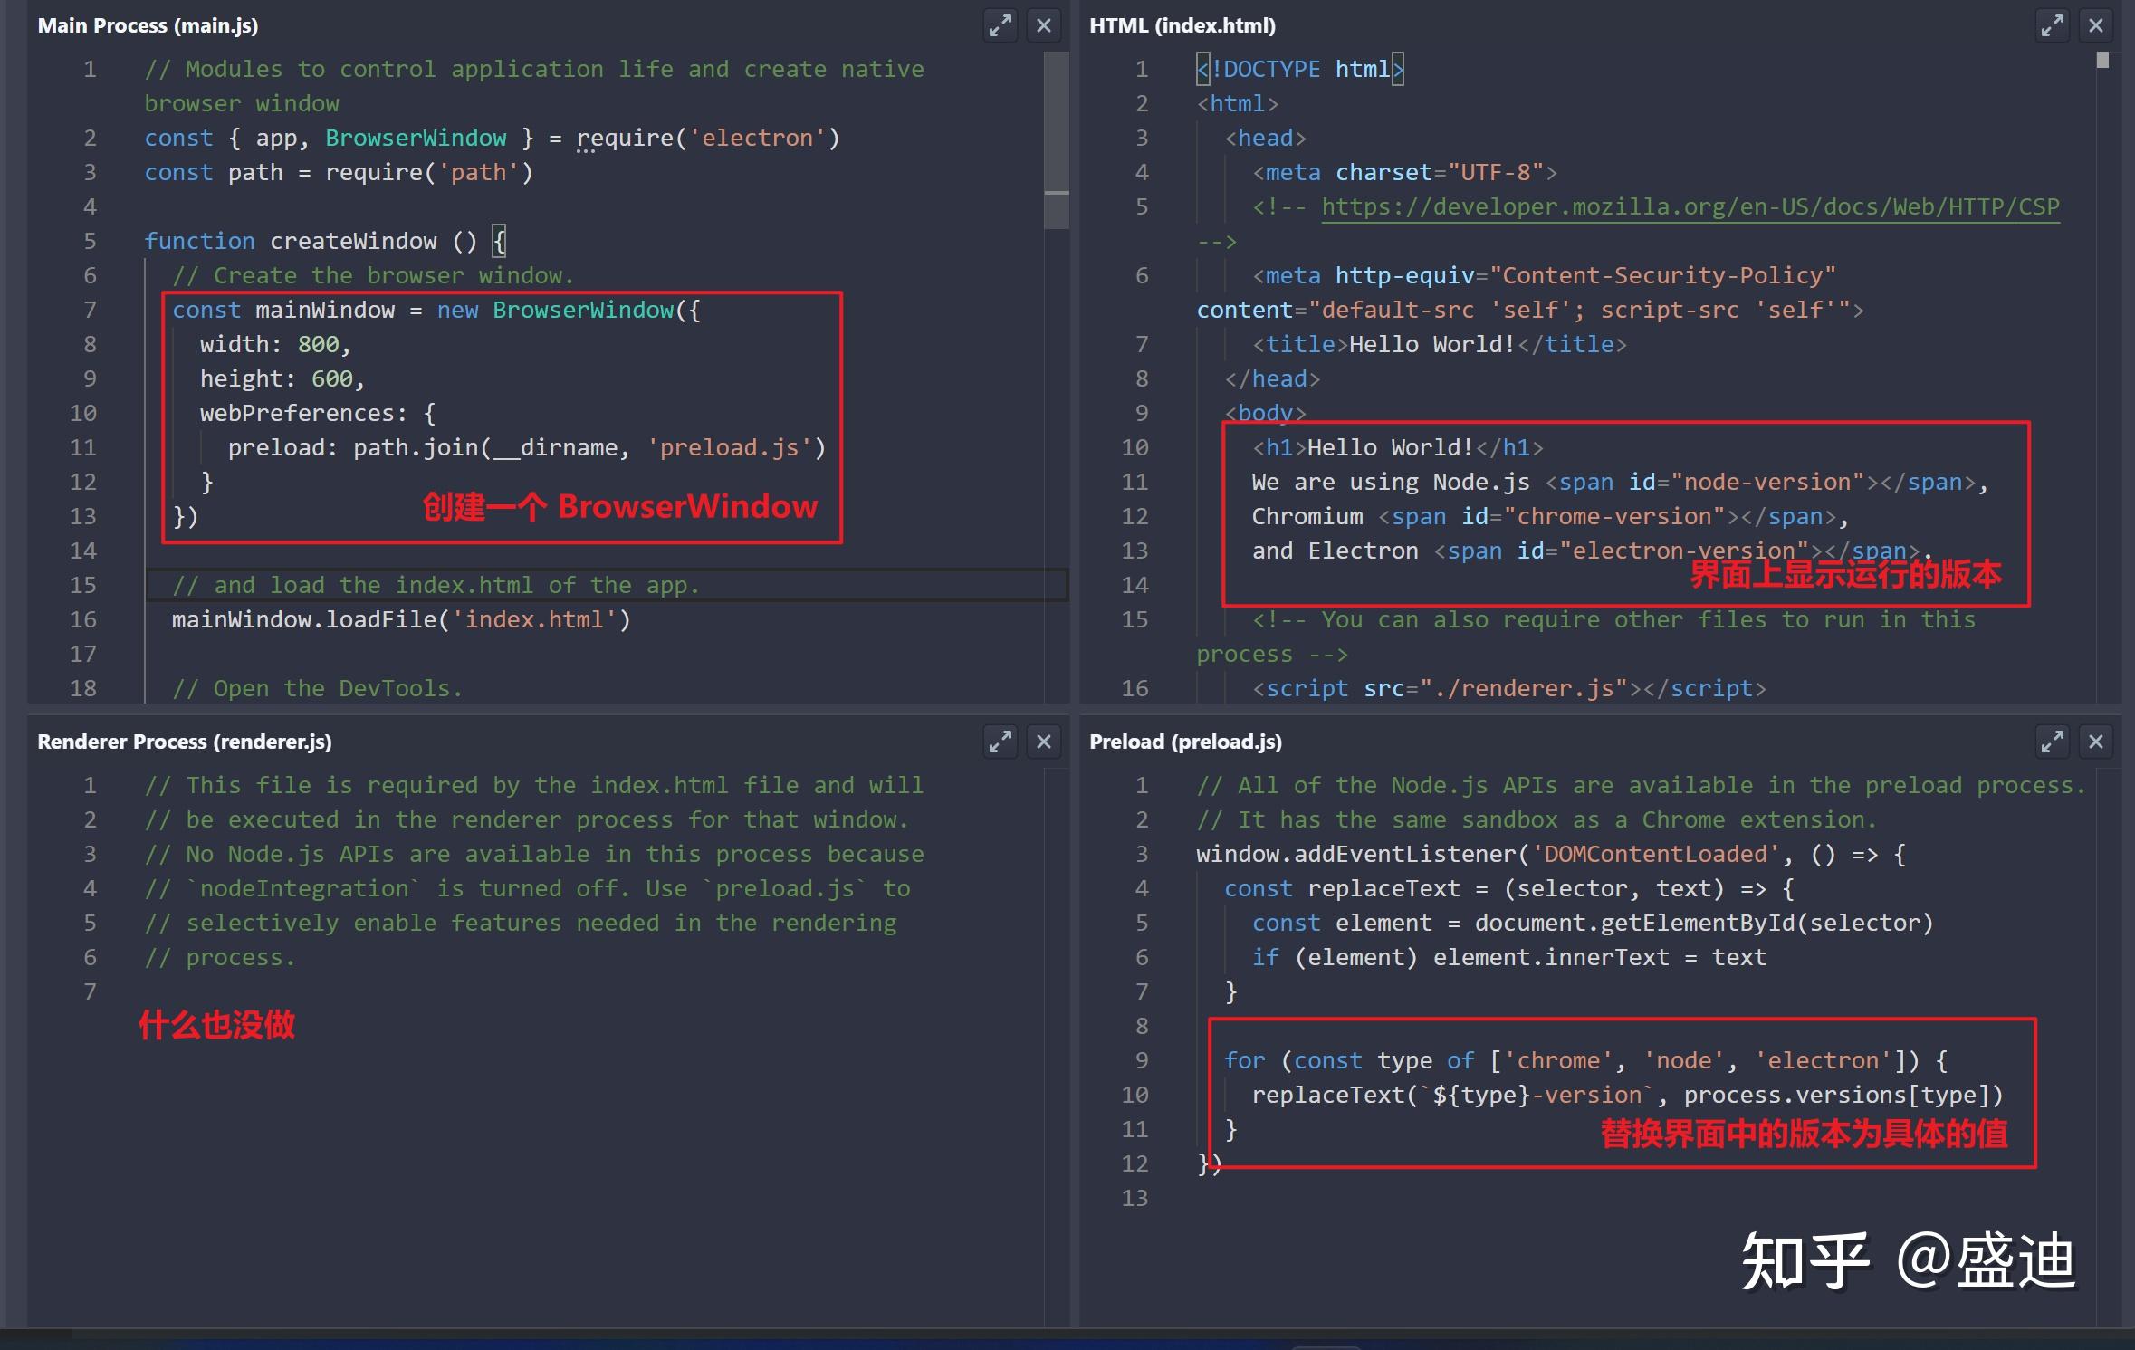Close the Preload (preload.js) panel

point(2095,742)
